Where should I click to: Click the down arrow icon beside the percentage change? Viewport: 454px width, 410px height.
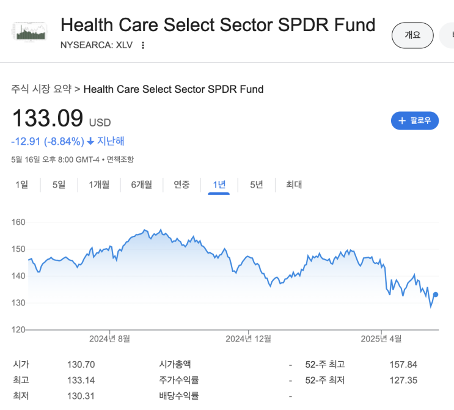click(x=90, y=141)
